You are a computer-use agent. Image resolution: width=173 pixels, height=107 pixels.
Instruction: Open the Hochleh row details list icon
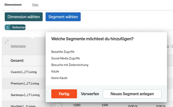coord(51,106)
